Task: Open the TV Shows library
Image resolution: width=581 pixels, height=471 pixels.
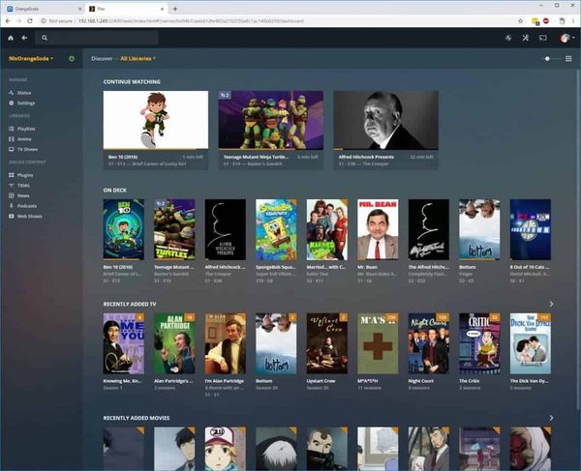Action: click(x=27, y=150)
